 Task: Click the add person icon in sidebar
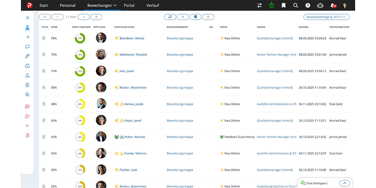point(27,116)
